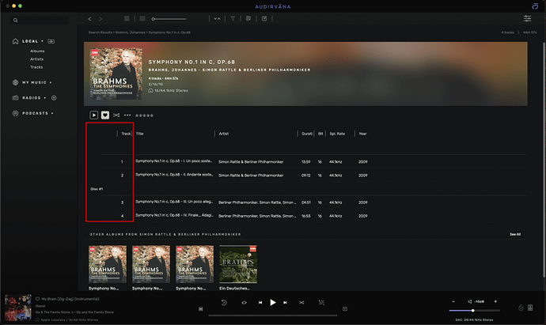
Task: Click the add radio plus icon
Action: click(x=54, y=98)
